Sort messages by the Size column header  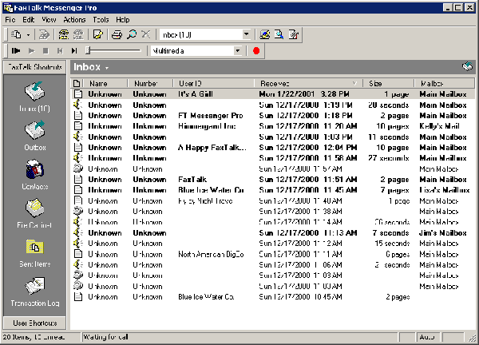pos(386,83)
